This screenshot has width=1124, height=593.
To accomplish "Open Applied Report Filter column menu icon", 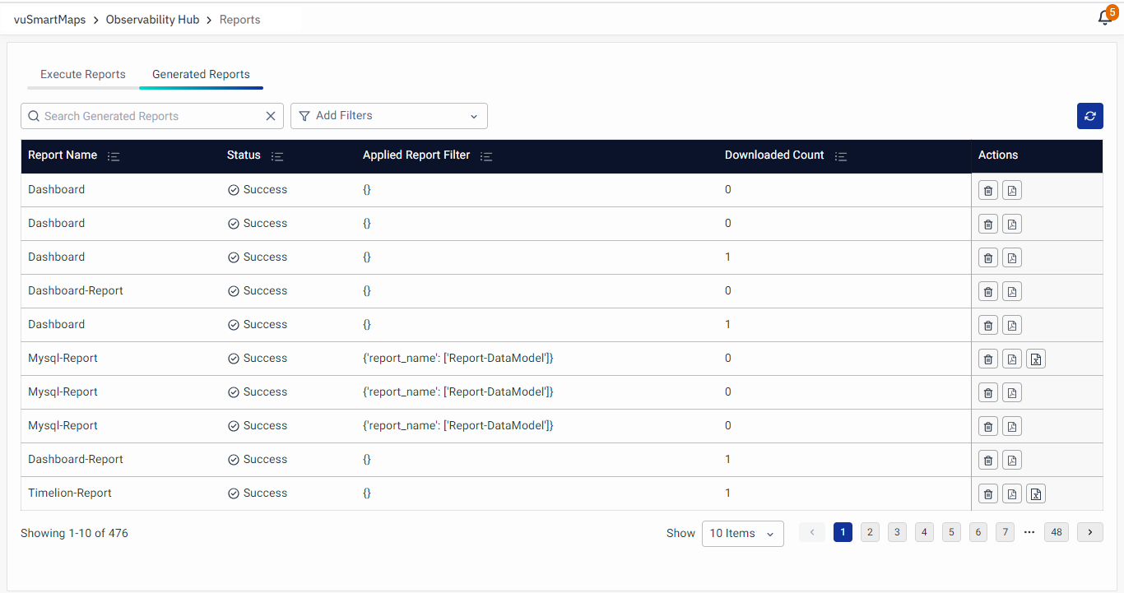I will [x=486, y=155].
